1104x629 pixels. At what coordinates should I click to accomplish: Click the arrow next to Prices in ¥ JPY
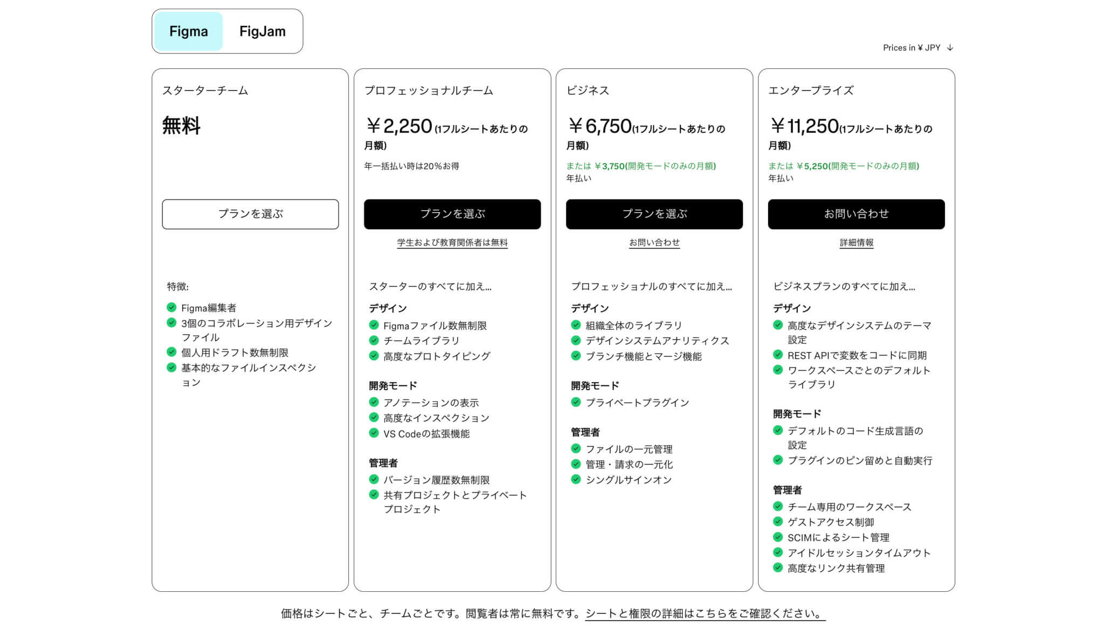click(x=950, y=47)
